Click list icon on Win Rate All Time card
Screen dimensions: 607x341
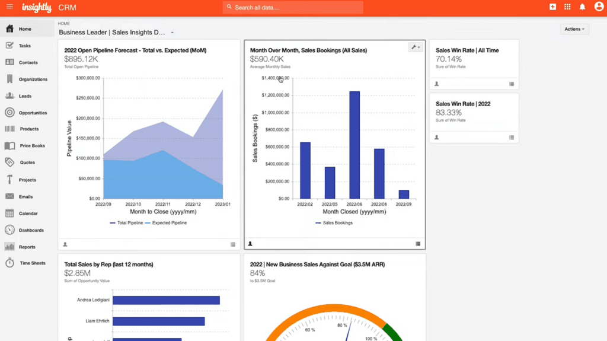(512, 84)
